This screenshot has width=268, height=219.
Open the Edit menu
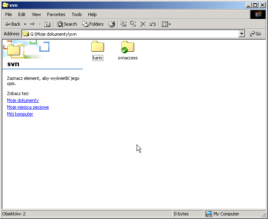pyautogui.click(x=22, y=14)
